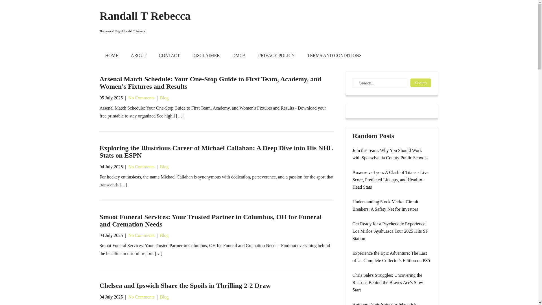The width and height of the screenshot is (542, 305).
Task: Click the personal blog tagline text
Action: 123,31
